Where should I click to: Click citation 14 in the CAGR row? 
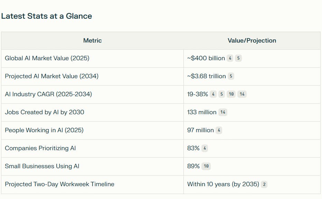(242, 94)
